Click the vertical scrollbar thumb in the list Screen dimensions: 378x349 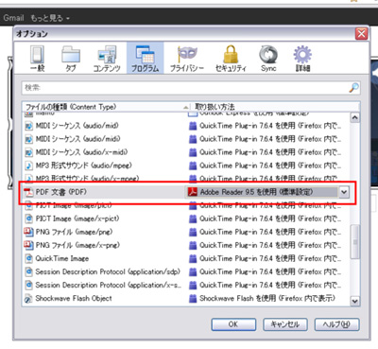coord(354,241)
